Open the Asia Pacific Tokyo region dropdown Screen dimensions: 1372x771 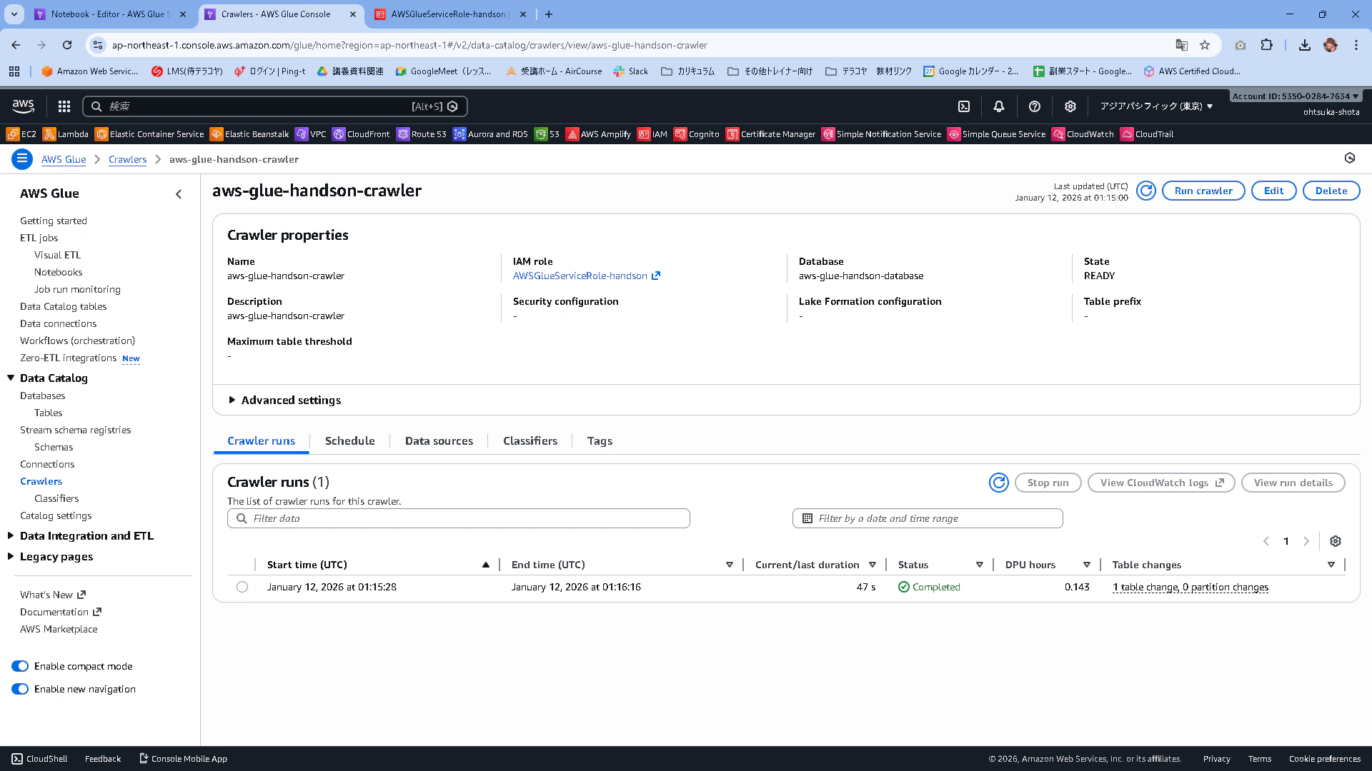point(1155,106)
